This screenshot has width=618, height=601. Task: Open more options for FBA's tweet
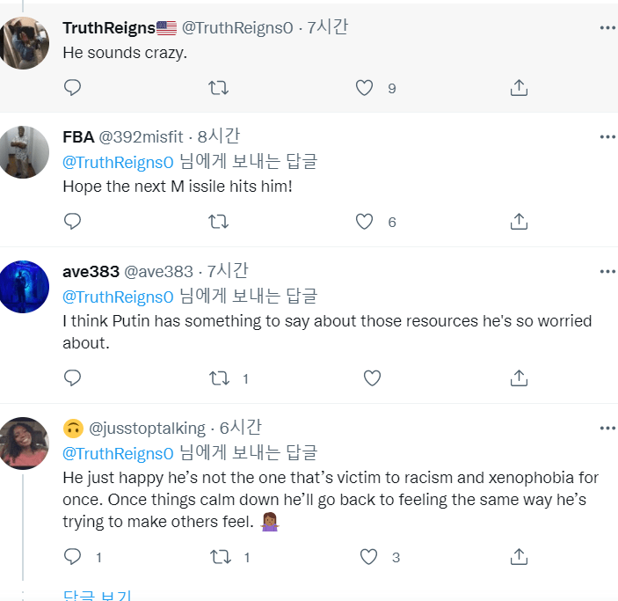607,137
